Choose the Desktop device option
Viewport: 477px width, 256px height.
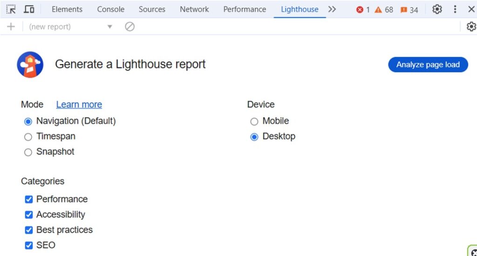254,137
